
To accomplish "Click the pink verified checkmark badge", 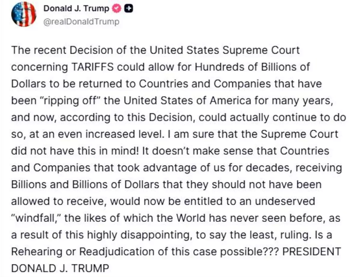I will (117, 9).
